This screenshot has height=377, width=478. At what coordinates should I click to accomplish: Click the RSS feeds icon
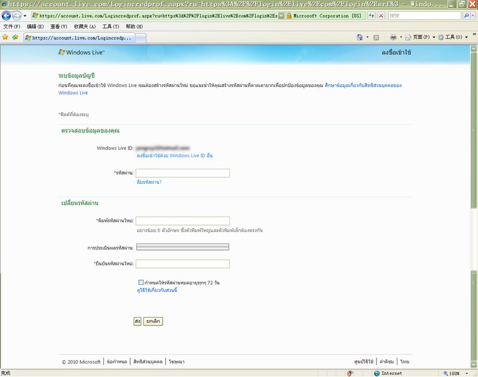pyautogui.click(x=376, y=38)
